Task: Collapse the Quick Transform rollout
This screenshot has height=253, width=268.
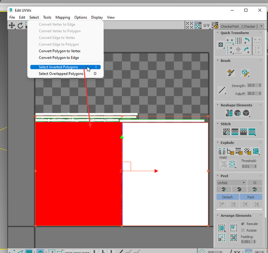Action: 218,33
